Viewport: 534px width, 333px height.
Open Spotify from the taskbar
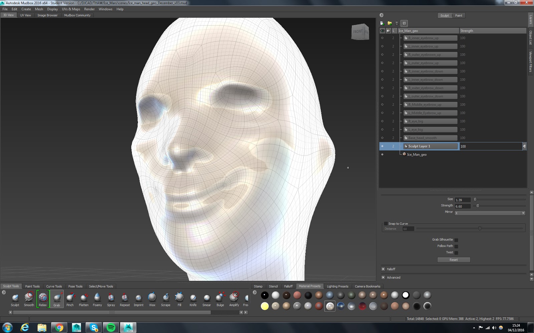[111, 328]
